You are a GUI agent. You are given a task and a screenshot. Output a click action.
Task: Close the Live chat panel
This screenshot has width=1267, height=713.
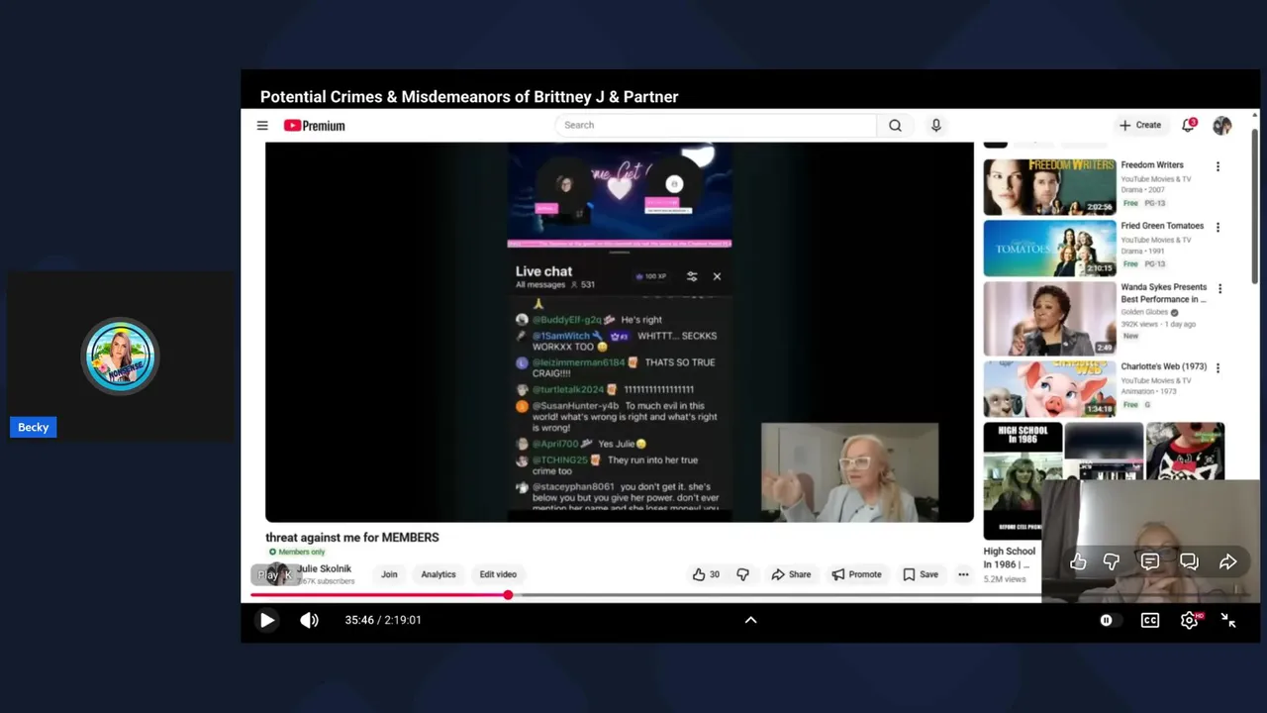pyautogui.click(x=717, y=276)
